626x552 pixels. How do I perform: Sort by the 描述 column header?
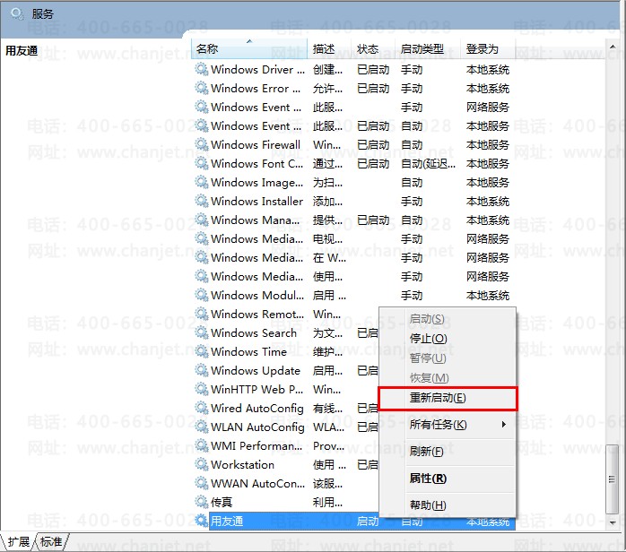pos(329,49)
